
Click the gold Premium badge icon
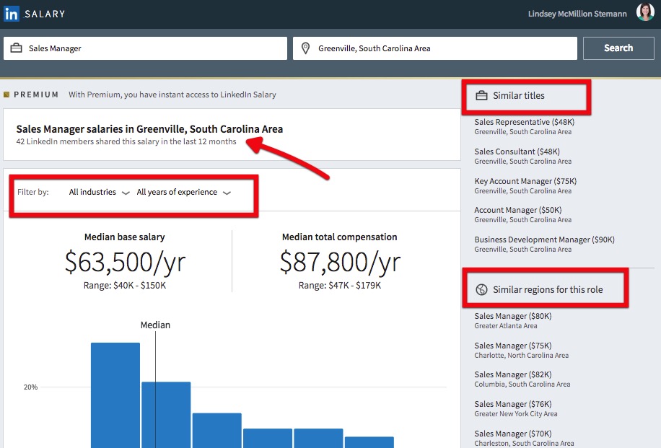click(x=10, y=94)
